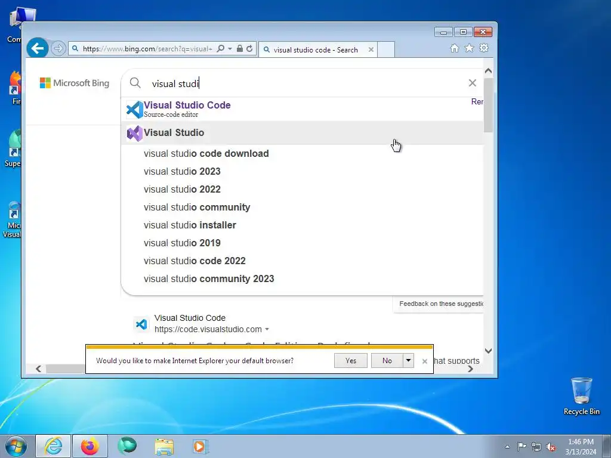Click the muted volume tray icon
The width and height of the screenshot is (611, 458).
pyautogui.click(x=551, y=447)
